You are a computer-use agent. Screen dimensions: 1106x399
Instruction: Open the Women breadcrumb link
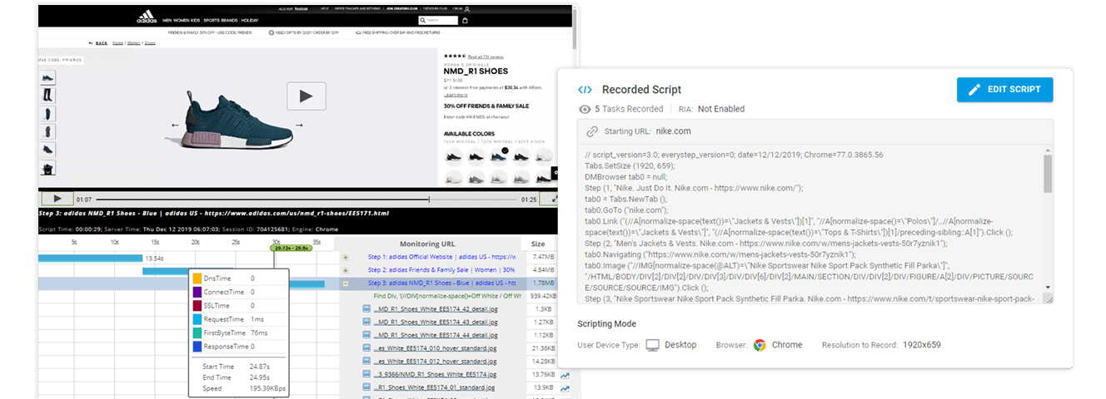(134, 42)
